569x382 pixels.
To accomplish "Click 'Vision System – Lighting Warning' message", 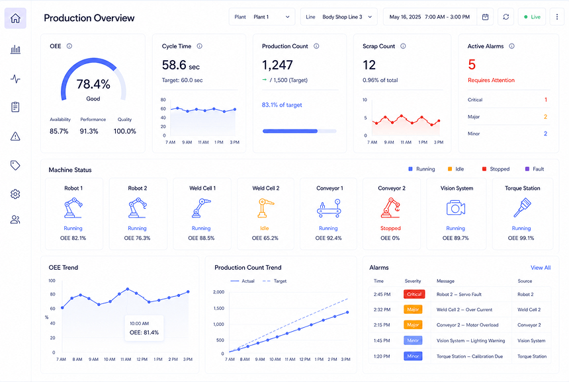I will click(470, 340).
